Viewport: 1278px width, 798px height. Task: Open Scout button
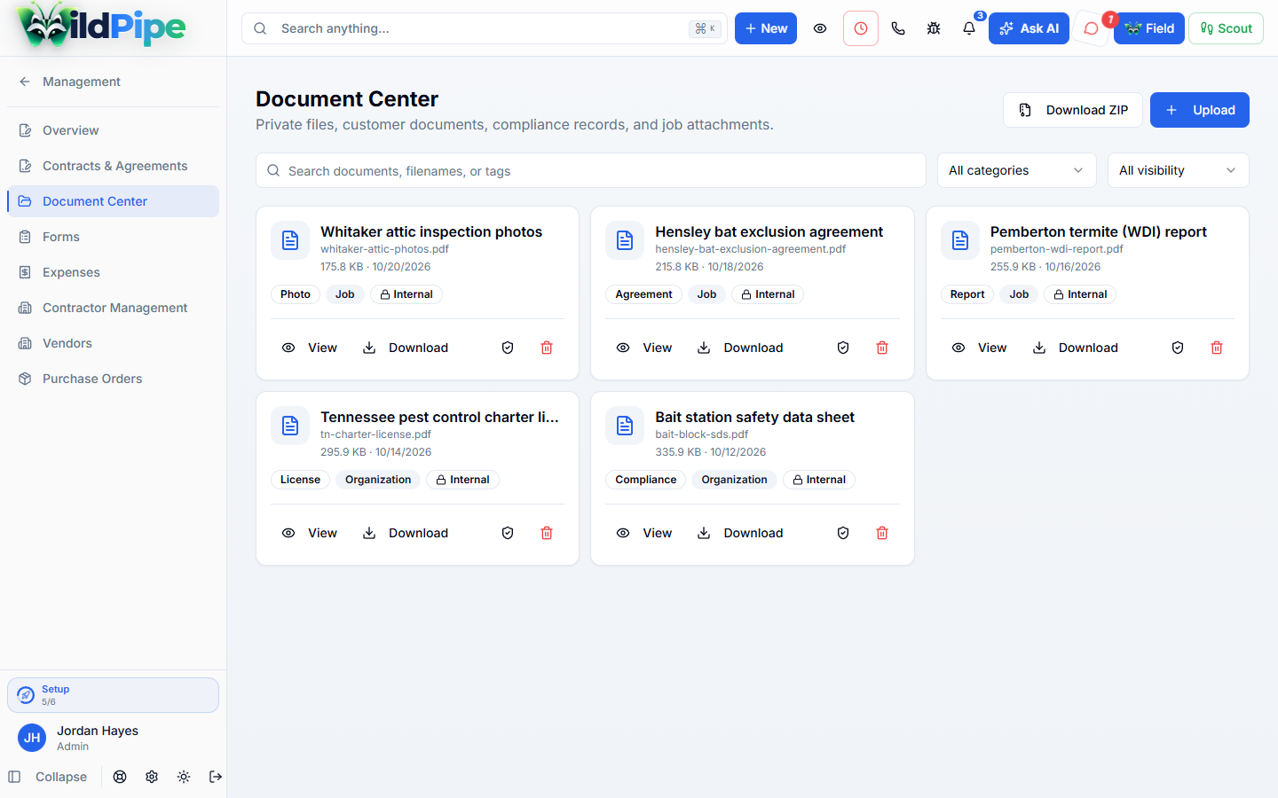click(x=1226, y=28)
